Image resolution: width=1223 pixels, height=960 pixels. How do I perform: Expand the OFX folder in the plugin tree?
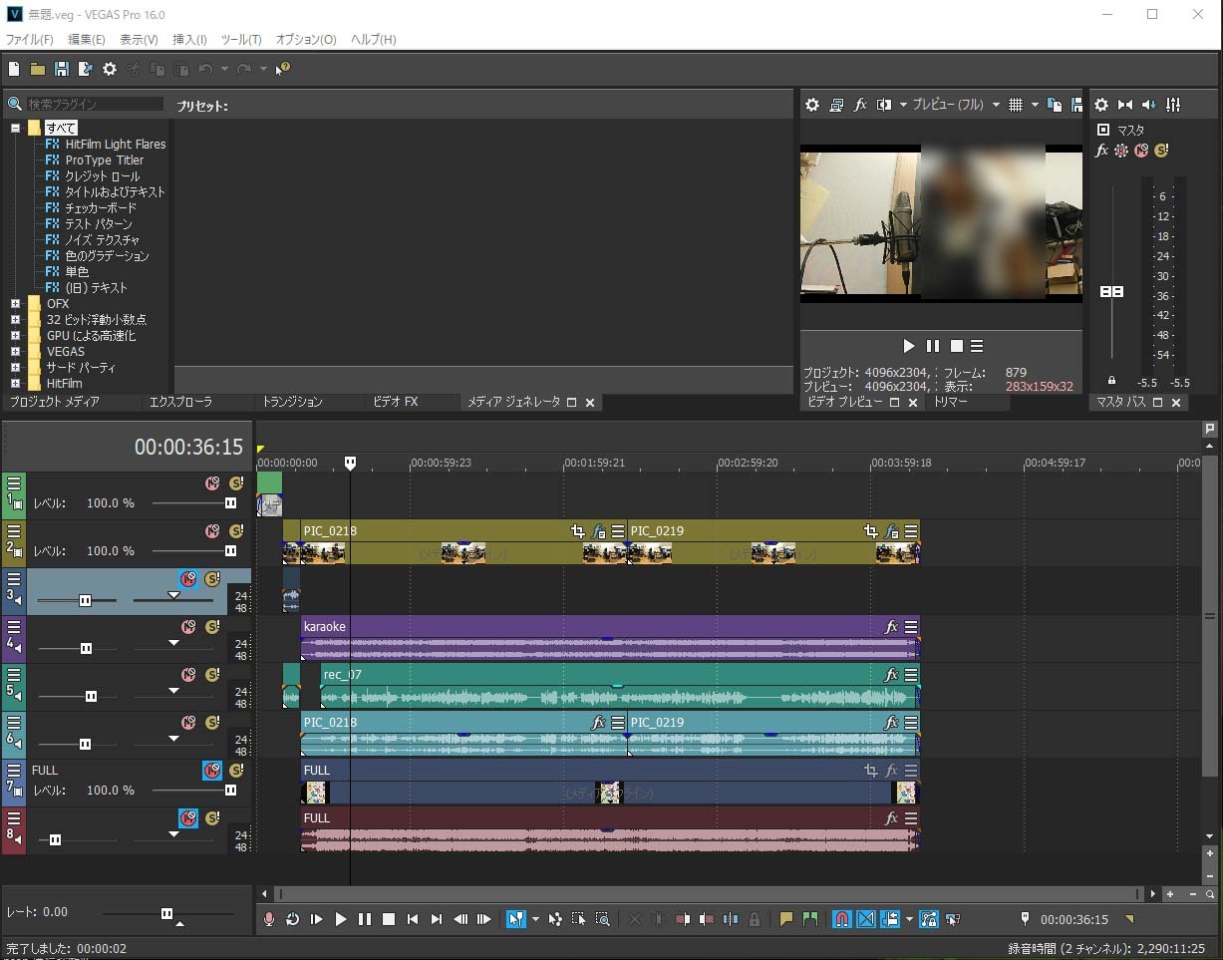16,304
